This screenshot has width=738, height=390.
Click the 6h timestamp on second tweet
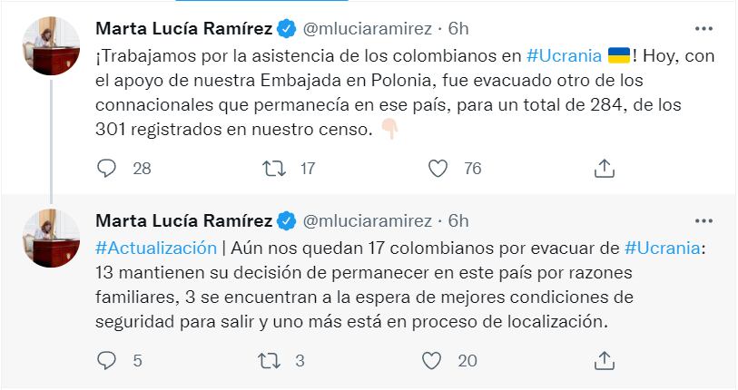tap(458, 220)
